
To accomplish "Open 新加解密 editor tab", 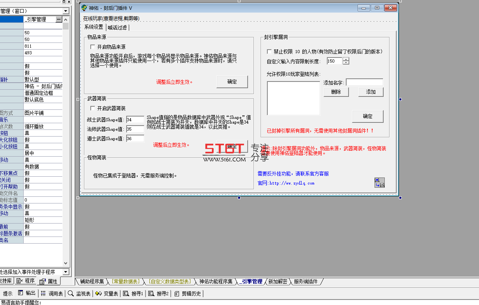I will click(x=278, y=281).
